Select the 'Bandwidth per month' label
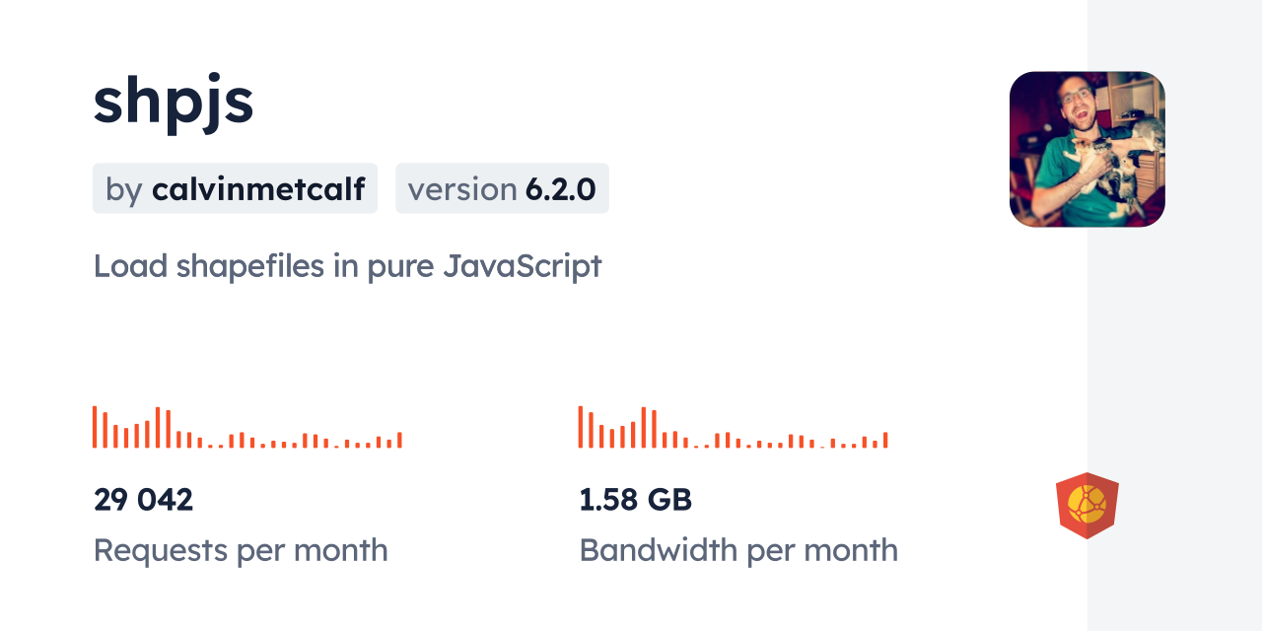The width and height of the screenshot is (1262, 631). click(738, 550)
